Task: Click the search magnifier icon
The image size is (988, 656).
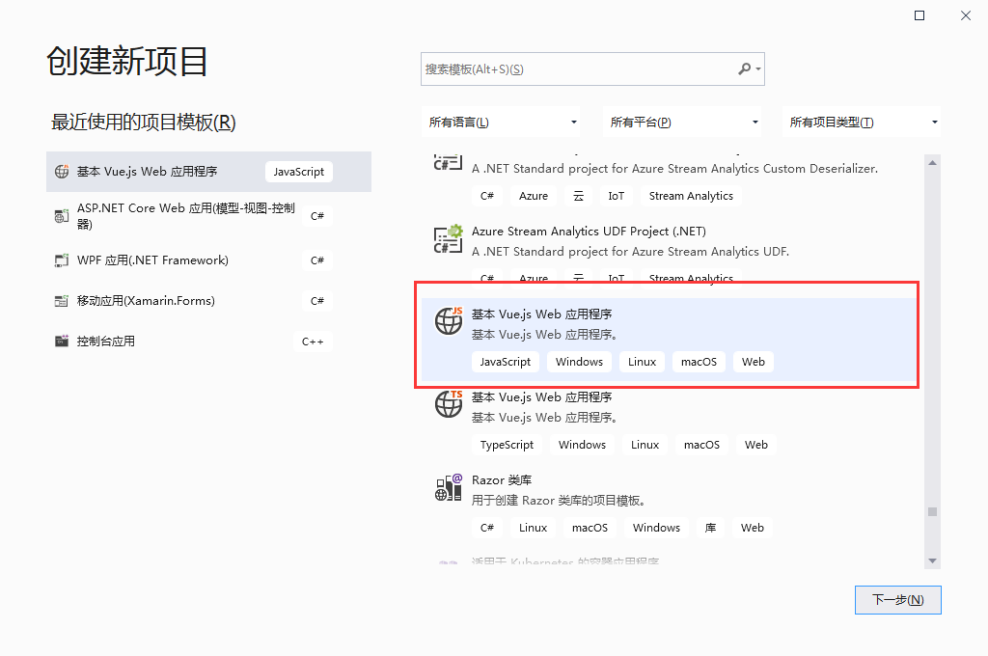Action: tap(745, 68)
